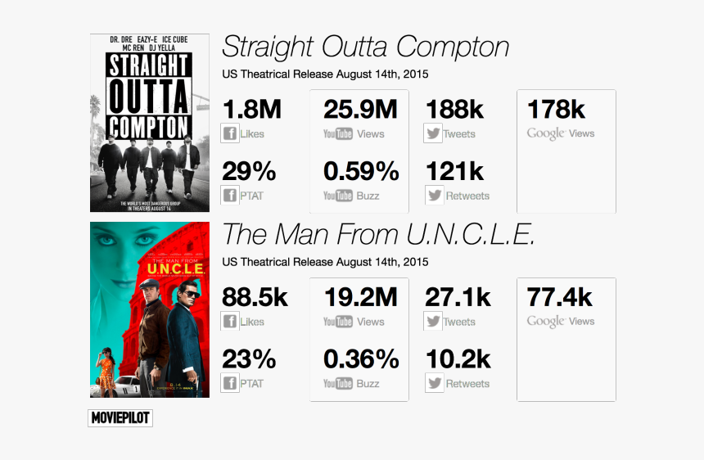
Task: Click Facebook PTAT icon under 29%
Action: tap(230, 196)
